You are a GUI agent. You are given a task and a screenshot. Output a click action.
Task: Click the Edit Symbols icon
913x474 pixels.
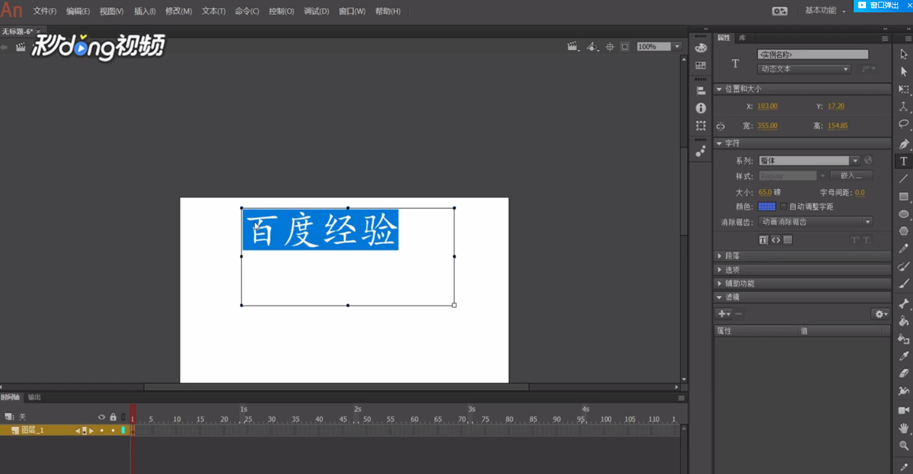tap(592, 46)
